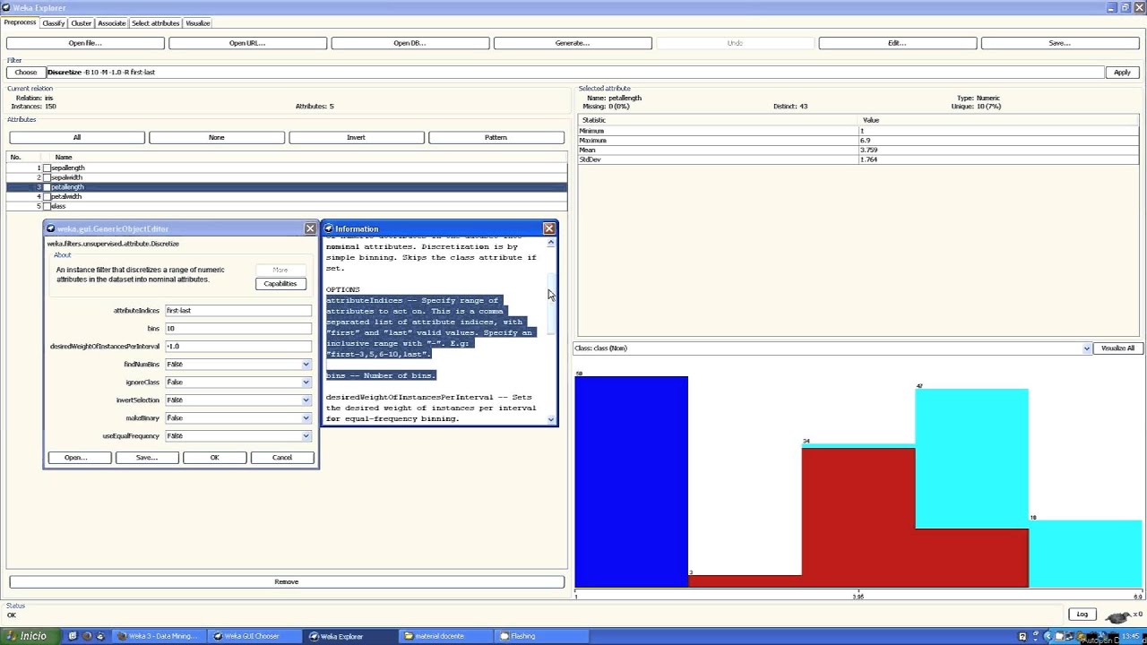Click the Pattern button

click(x=496, y=137)
